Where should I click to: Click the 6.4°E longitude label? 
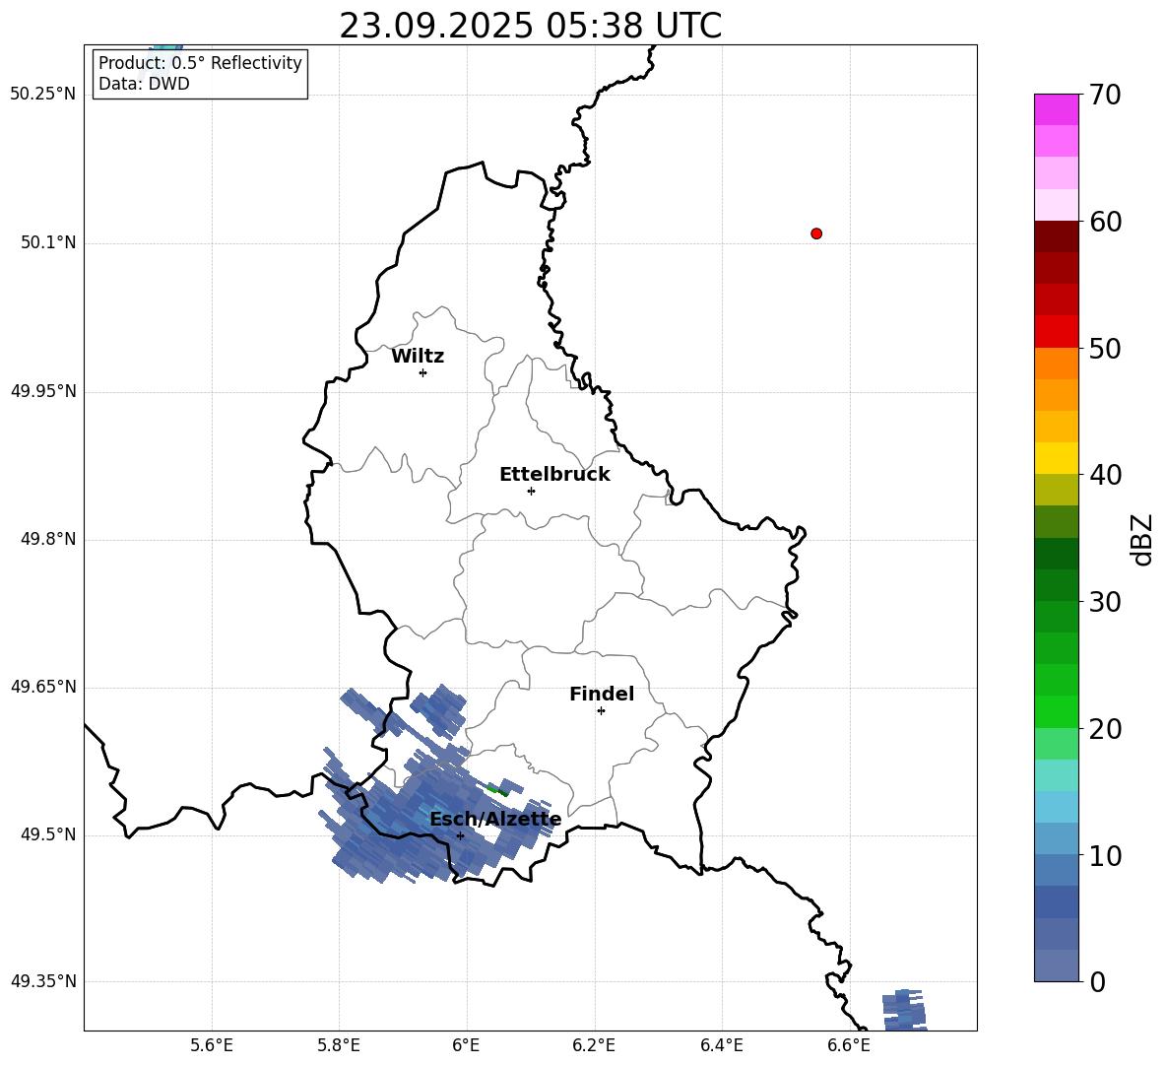(x=721, y=1045)
